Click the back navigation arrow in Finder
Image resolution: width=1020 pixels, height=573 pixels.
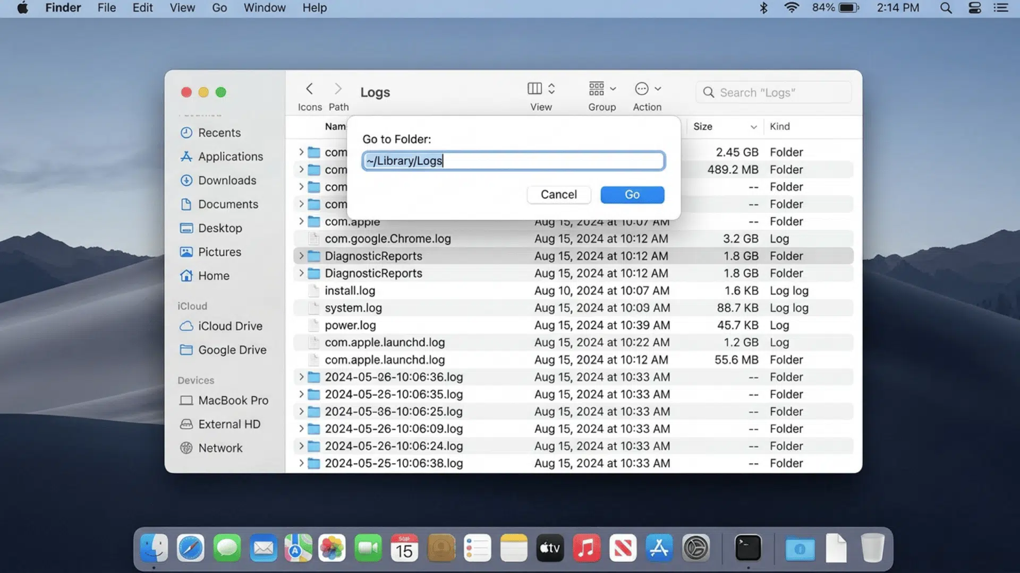point(309,89)
